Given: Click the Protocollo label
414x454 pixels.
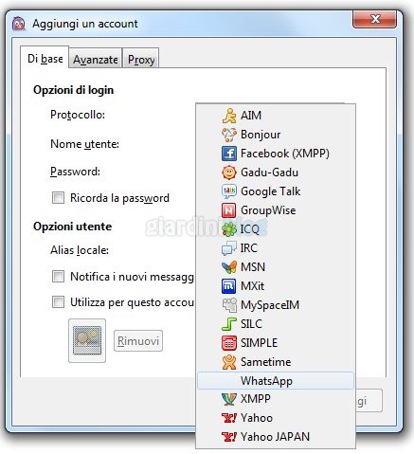Looking at the screenshot, I should (78, 115).
